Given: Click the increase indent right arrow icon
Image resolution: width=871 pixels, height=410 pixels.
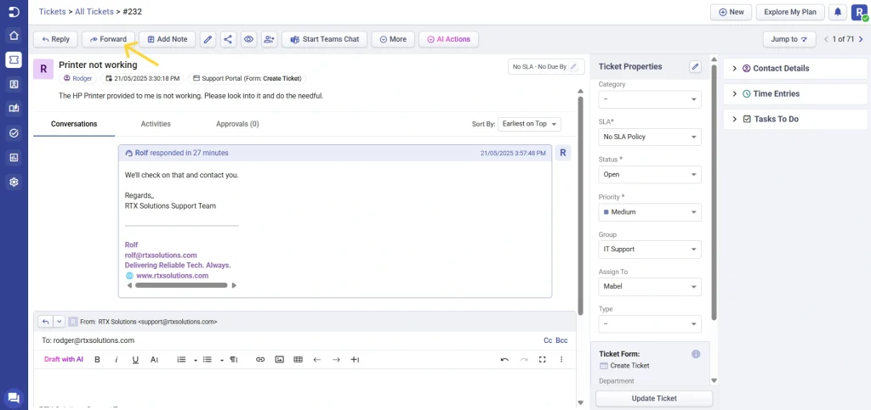Looking at the screenshot, I should point(335,360).
